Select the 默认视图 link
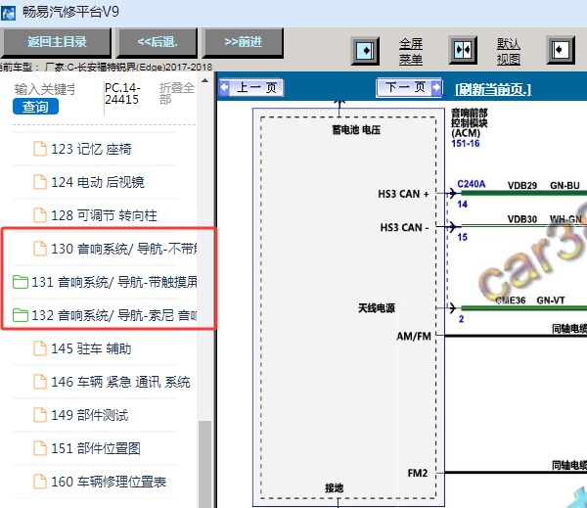 click(509, 51)
